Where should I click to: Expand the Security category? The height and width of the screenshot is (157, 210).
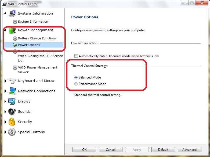(5, 122)
